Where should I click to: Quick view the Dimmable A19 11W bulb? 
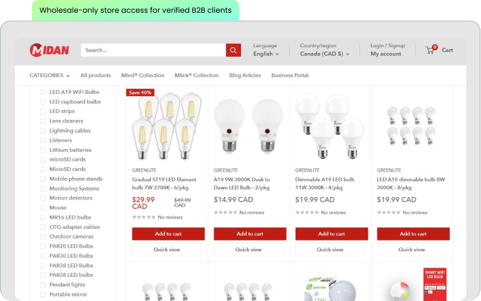tap(330, 249)
